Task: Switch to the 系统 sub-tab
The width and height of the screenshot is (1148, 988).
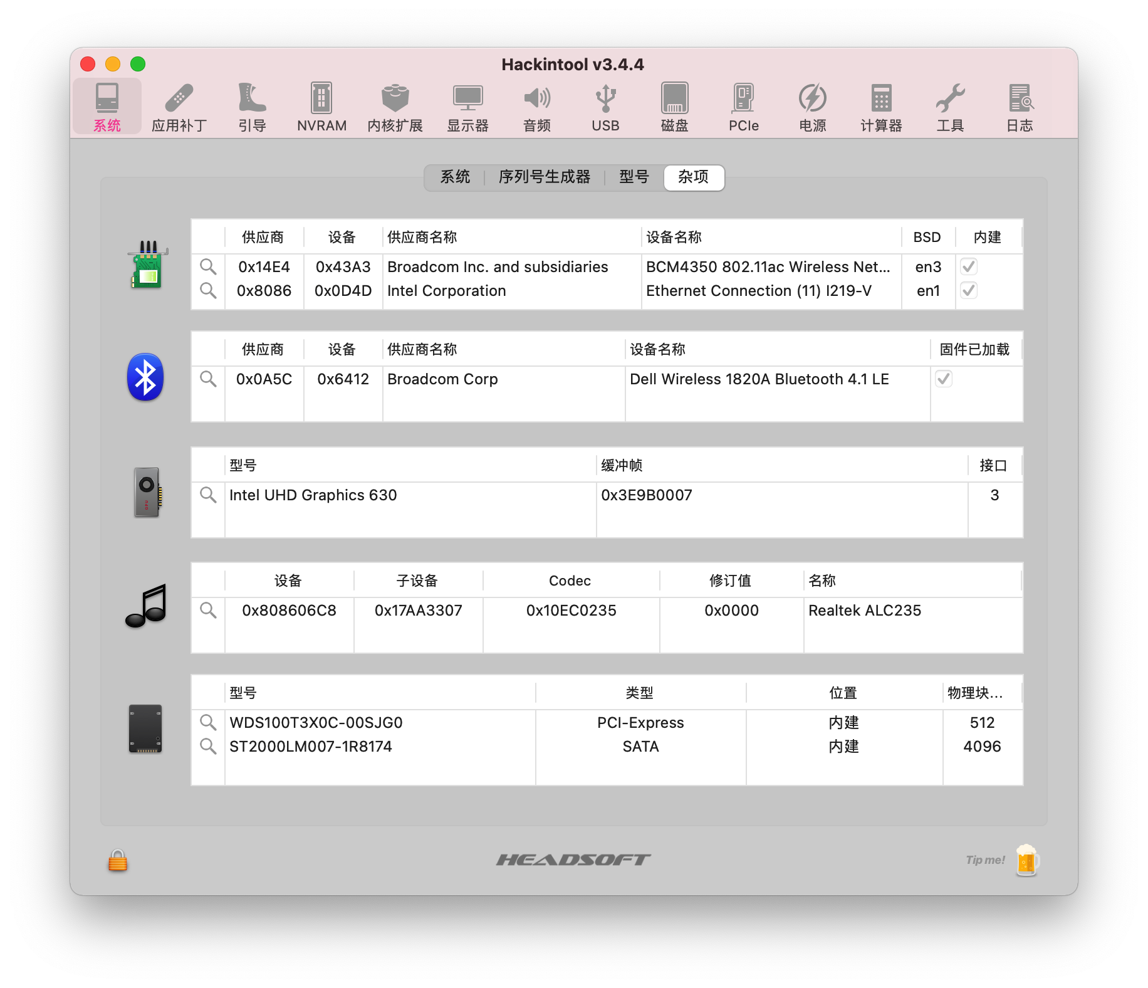Action: pyautogui.click(x=455, y=177)
